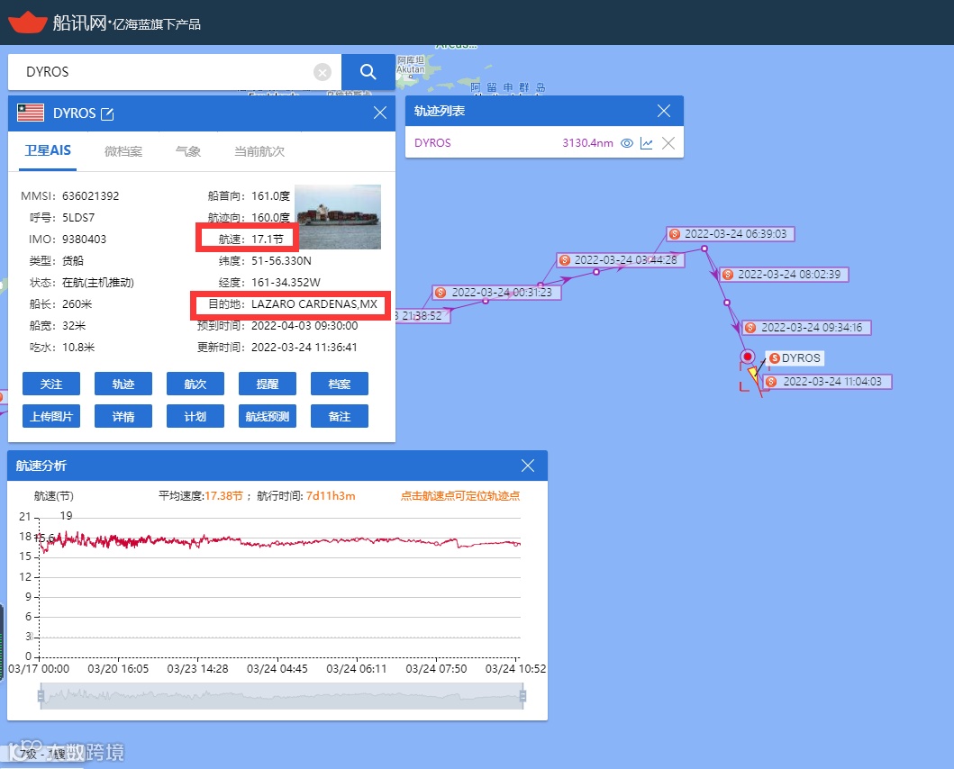Image resolution: width=954 pixels, height=769 pixels.
Task: Click the 提醒 button
Action: coord(267,384)
